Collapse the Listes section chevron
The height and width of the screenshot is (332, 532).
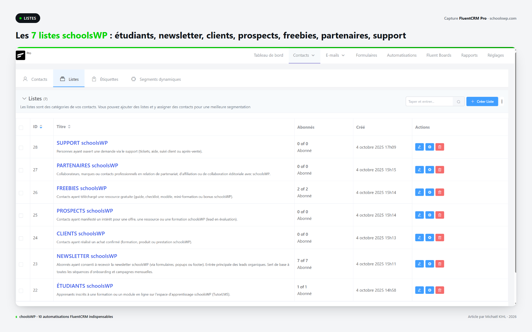pos(24,98)
